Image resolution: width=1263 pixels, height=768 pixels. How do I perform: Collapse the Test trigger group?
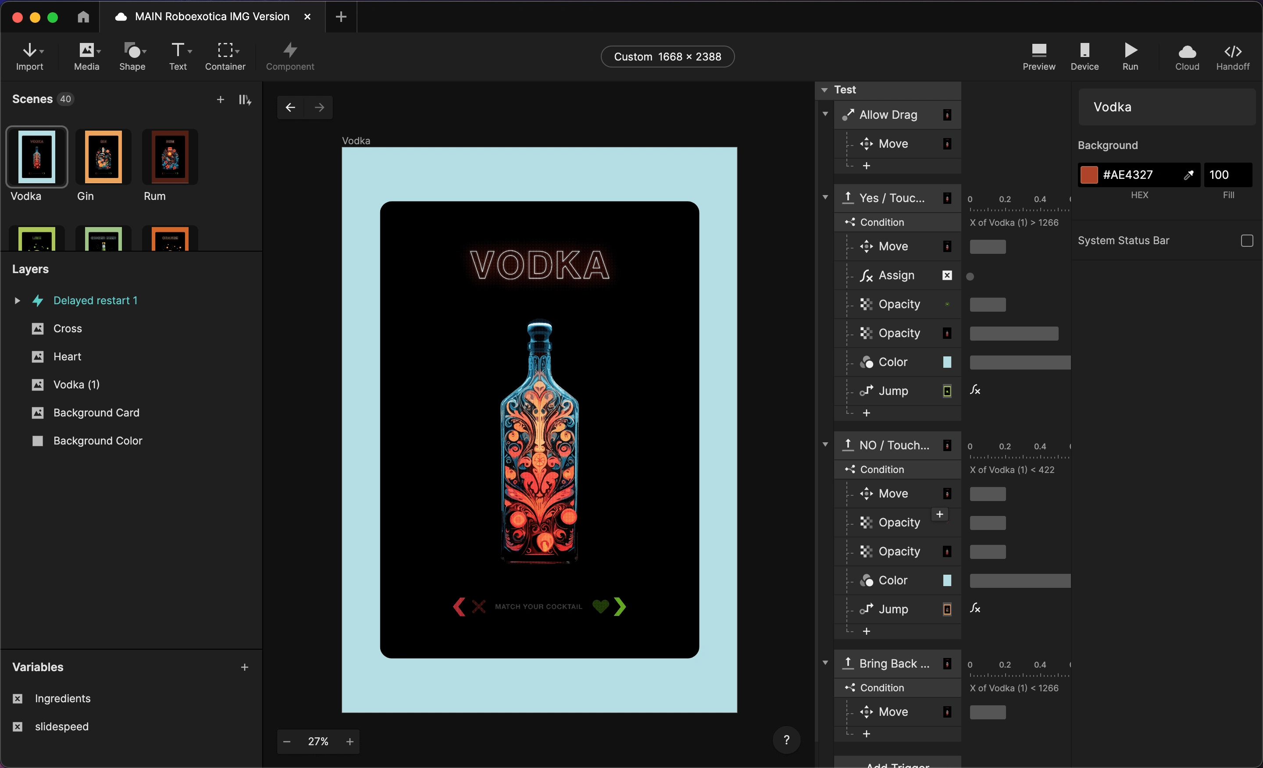click(824, 90)
